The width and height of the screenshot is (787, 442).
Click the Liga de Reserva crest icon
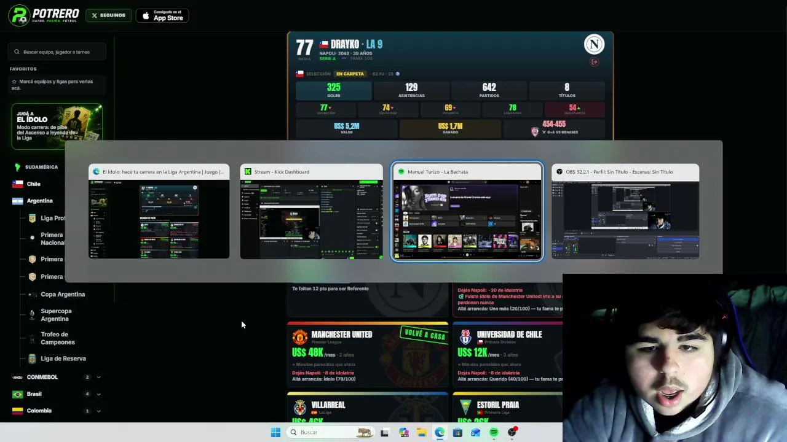pyautogui.click(x=32, y=359)
